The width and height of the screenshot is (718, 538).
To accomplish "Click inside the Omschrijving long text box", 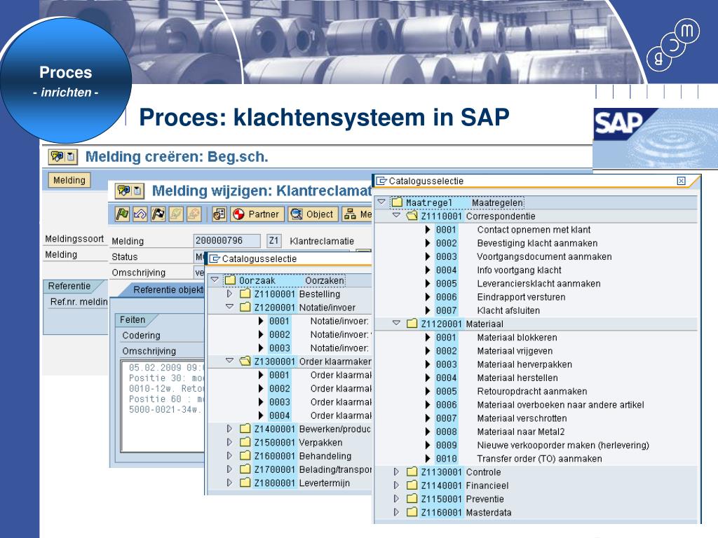I will point(162,406).
